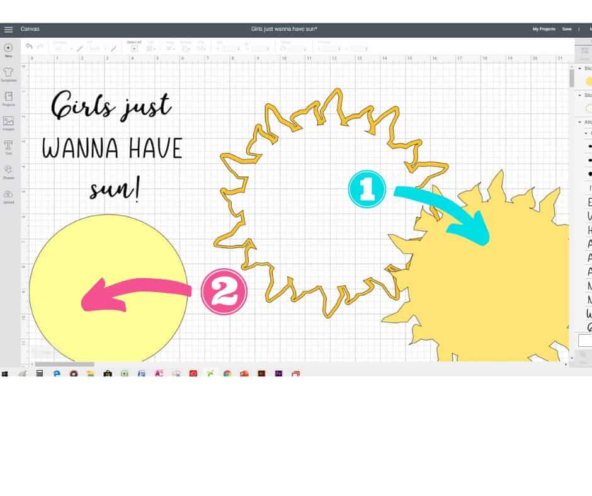Viewport: 592px width, 496px height.
Task: Collapse the nested group under Attach
Action: click(586, 133)
